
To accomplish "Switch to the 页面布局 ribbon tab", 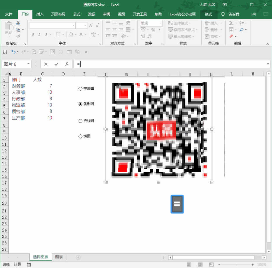I will (x=58, y=14).
